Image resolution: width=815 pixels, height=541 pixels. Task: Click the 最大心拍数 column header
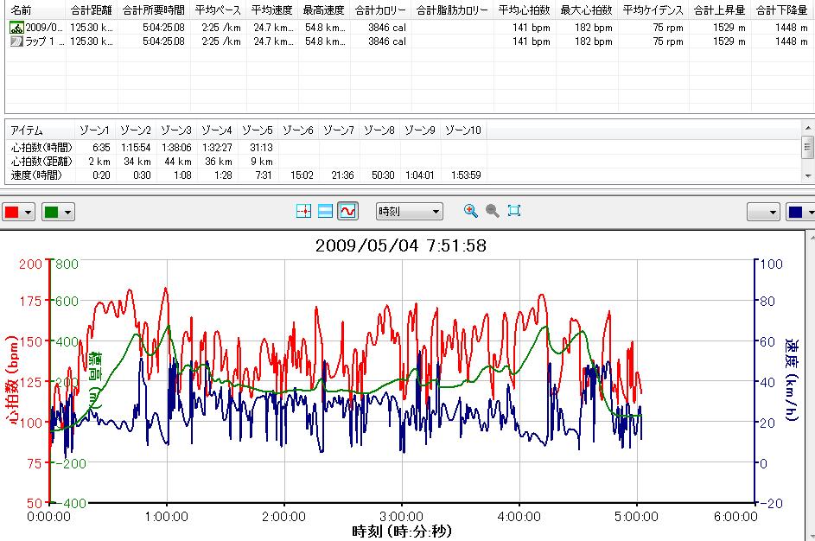click(586, 10)
